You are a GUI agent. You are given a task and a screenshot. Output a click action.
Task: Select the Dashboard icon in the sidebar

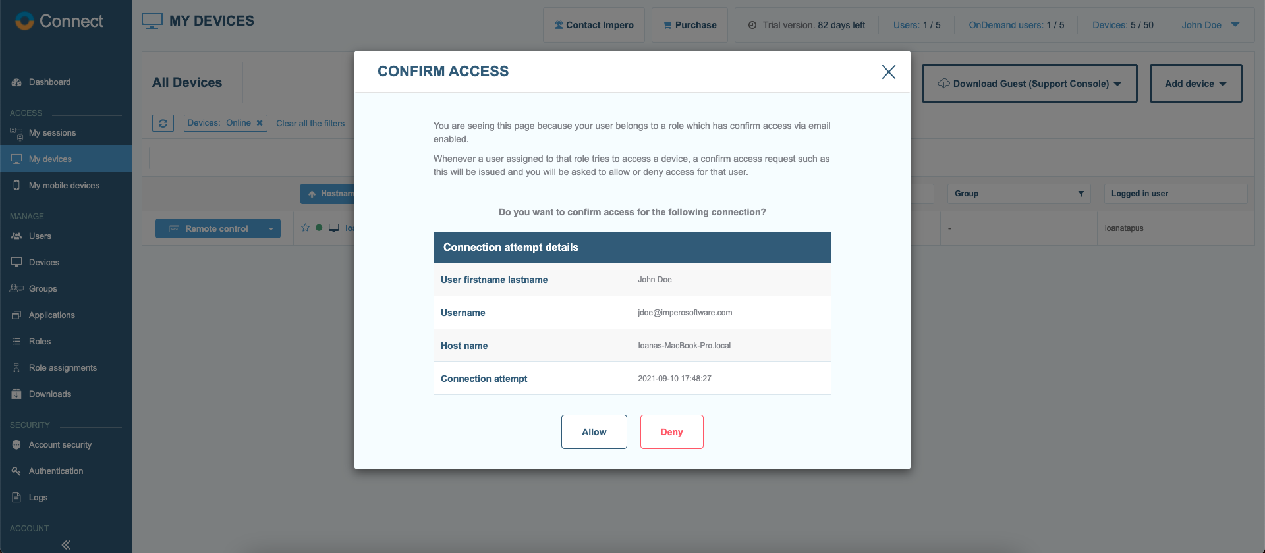click(16, 82)
